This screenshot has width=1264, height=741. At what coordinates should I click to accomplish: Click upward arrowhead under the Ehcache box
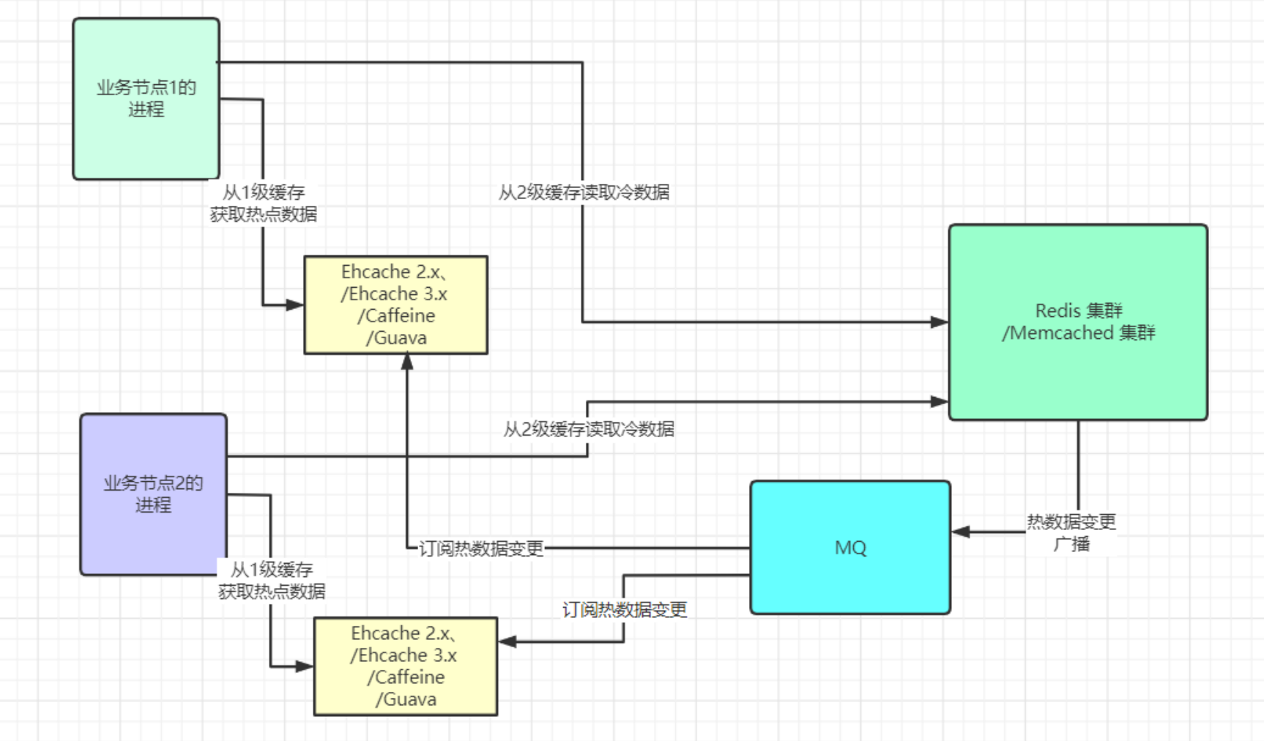coord(407,362)
